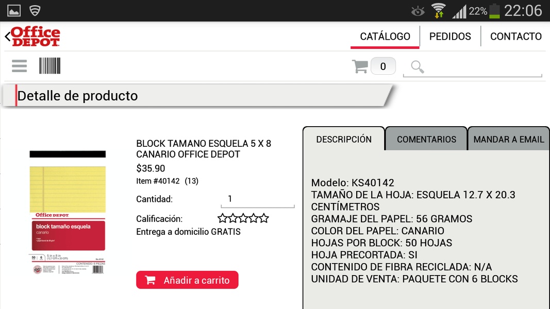The image size is (550, 309).
Task: Open the MANDAR A EMAIL tab
Action: coord(509,139)
